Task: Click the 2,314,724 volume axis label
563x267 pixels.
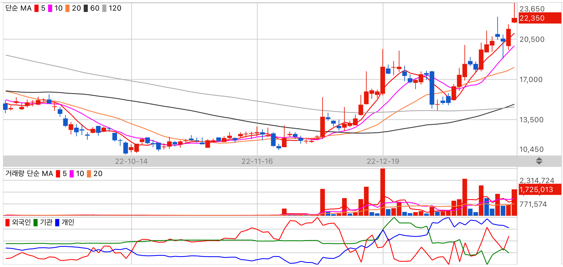Action: [537, 180]
